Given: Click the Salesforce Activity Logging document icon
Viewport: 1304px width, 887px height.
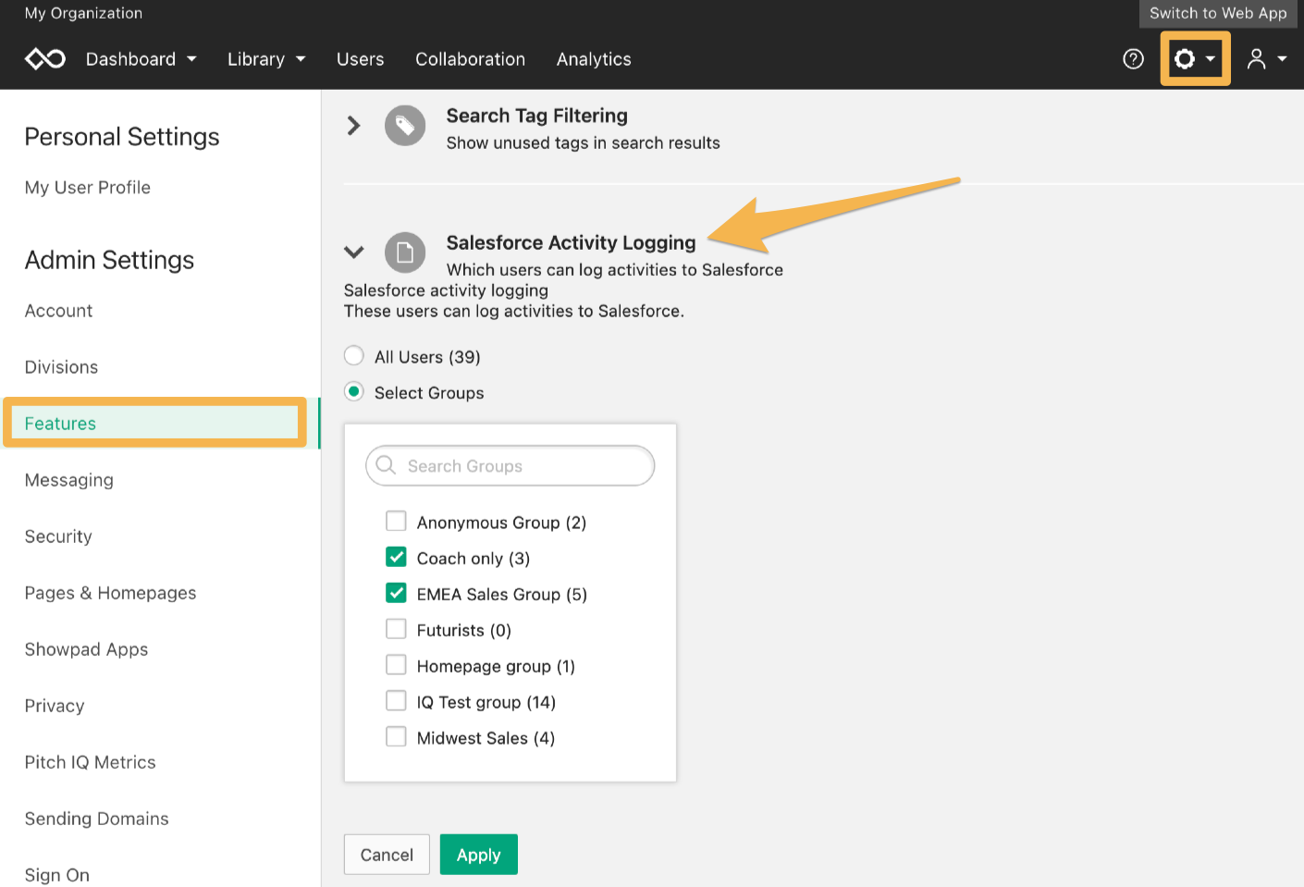Looking at the screenshot, I should tap(405, 253).
